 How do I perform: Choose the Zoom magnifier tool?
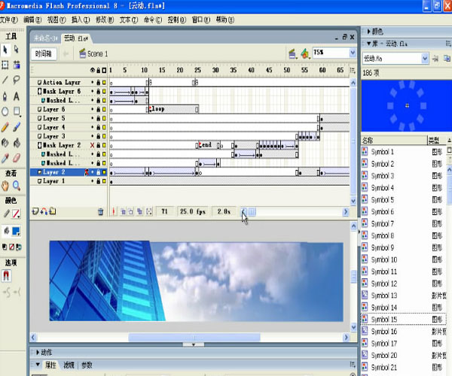[17, 185]
